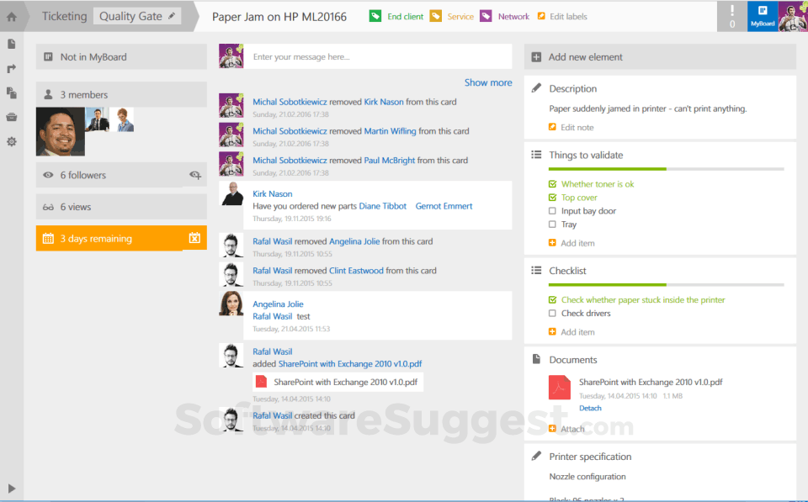The width and height of the screenshot is (808, 502).
Task: Click the copy documents icon in sidebar
Action: coord(11,92)
